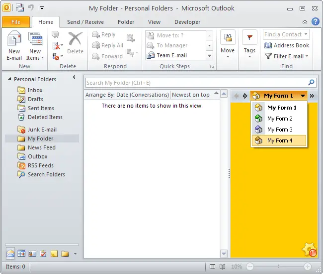Switch to normal view in status bar
Viewport: 323px width, 274px height.
[213, 267]
